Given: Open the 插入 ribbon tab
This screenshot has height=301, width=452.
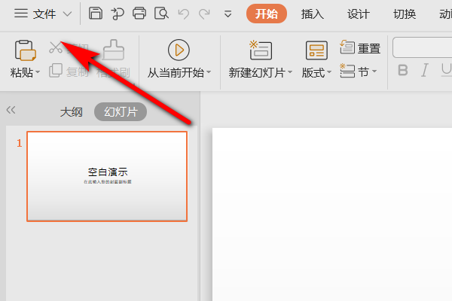Looking at the screenshot, I should [x=313, y=14].
